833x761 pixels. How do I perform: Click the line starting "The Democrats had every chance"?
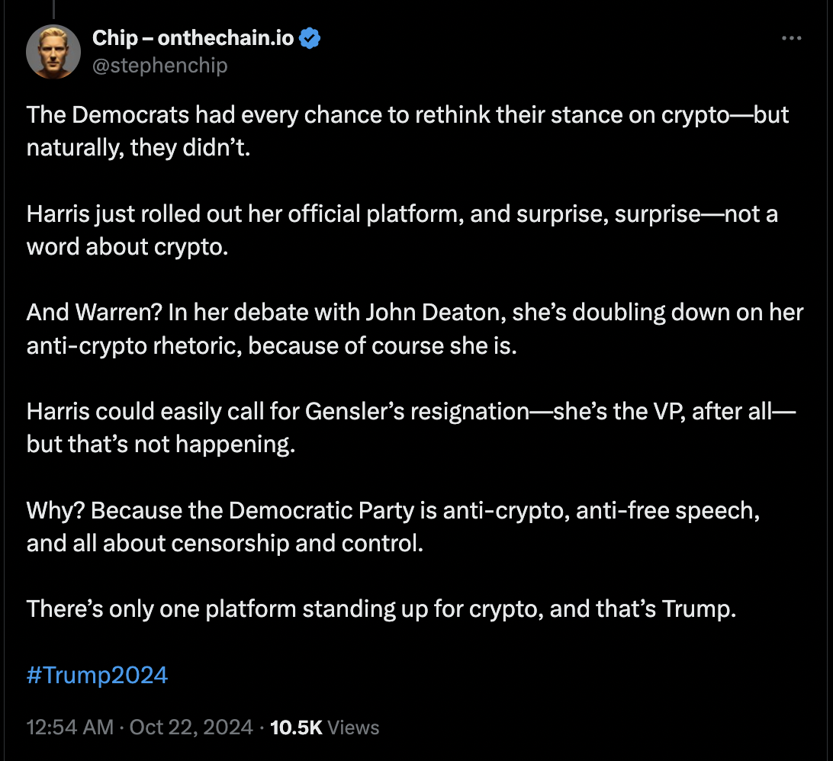pos(407,115)
